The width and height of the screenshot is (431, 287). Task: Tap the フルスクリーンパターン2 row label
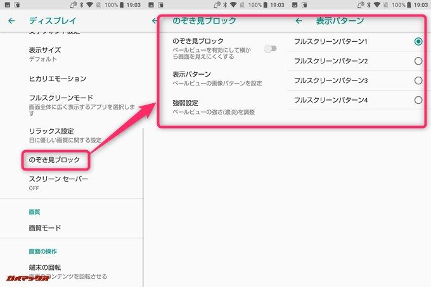(x=331, y=61)
